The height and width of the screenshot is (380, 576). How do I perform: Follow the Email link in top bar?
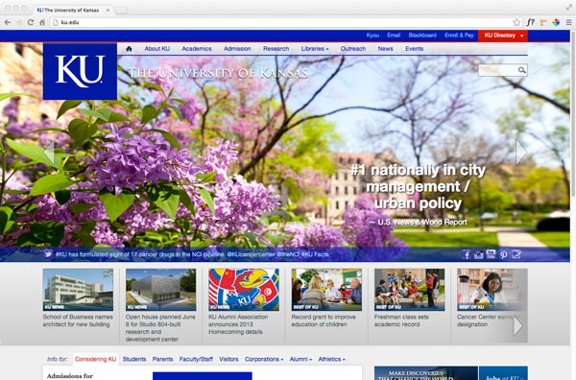pos(394,36)
